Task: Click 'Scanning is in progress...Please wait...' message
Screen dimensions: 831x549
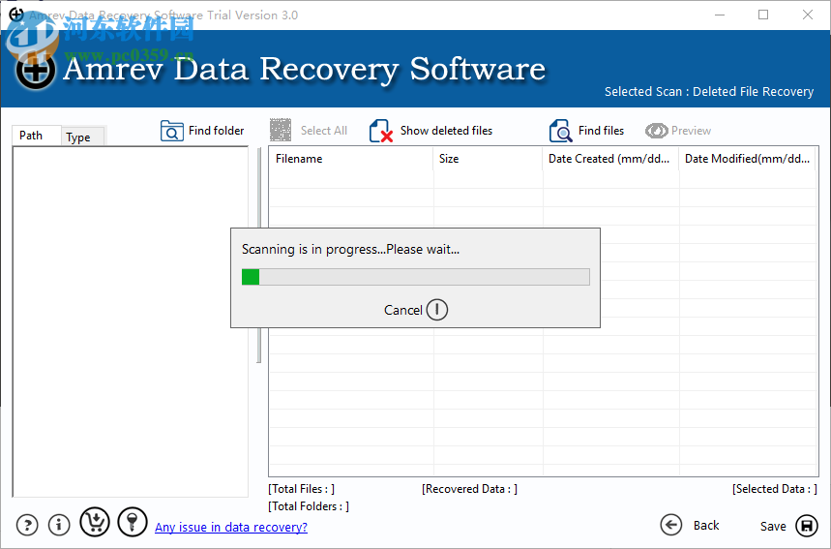Action: [x=350, y=249]
